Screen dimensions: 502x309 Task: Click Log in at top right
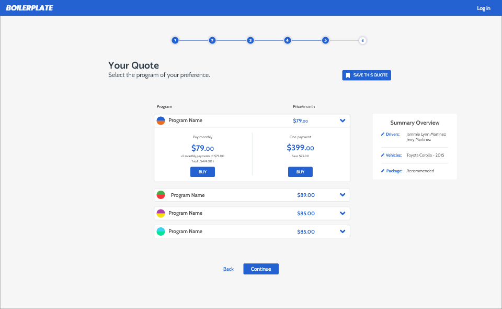(483, 8)
